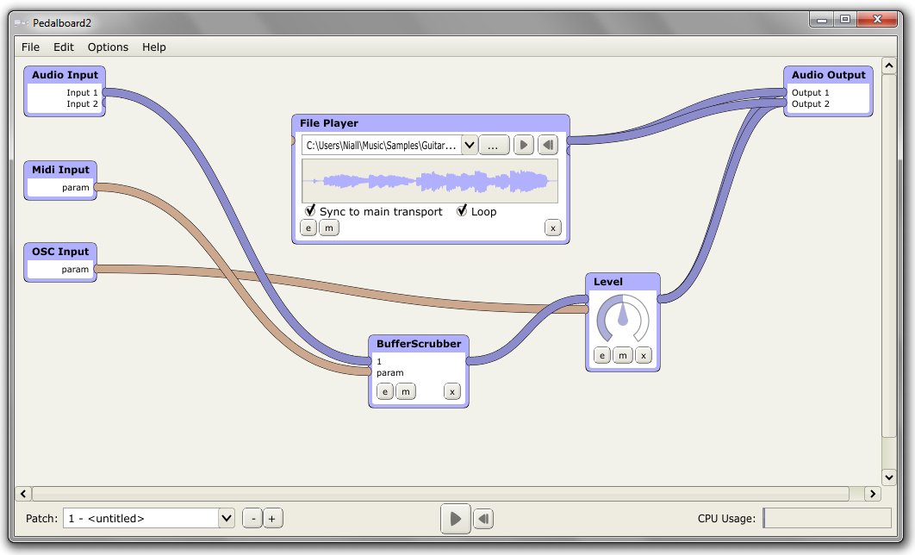Browse for audio file with ... button
The height and width of the screenshot is (555, 915).
[494, 145]
